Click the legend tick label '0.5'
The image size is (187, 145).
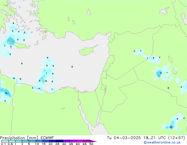click(10, 144)
